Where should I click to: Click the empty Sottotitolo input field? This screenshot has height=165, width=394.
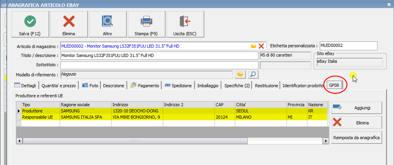coord(159,65)
